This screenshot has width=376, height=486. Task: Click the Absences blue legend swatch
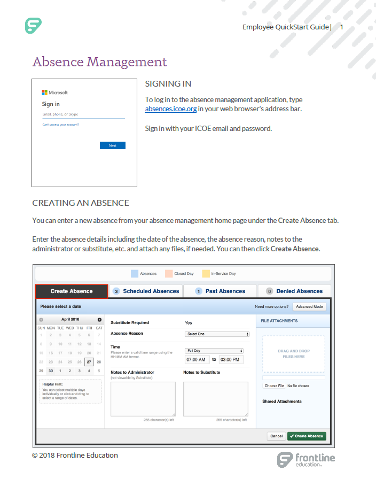pos(135,274)
